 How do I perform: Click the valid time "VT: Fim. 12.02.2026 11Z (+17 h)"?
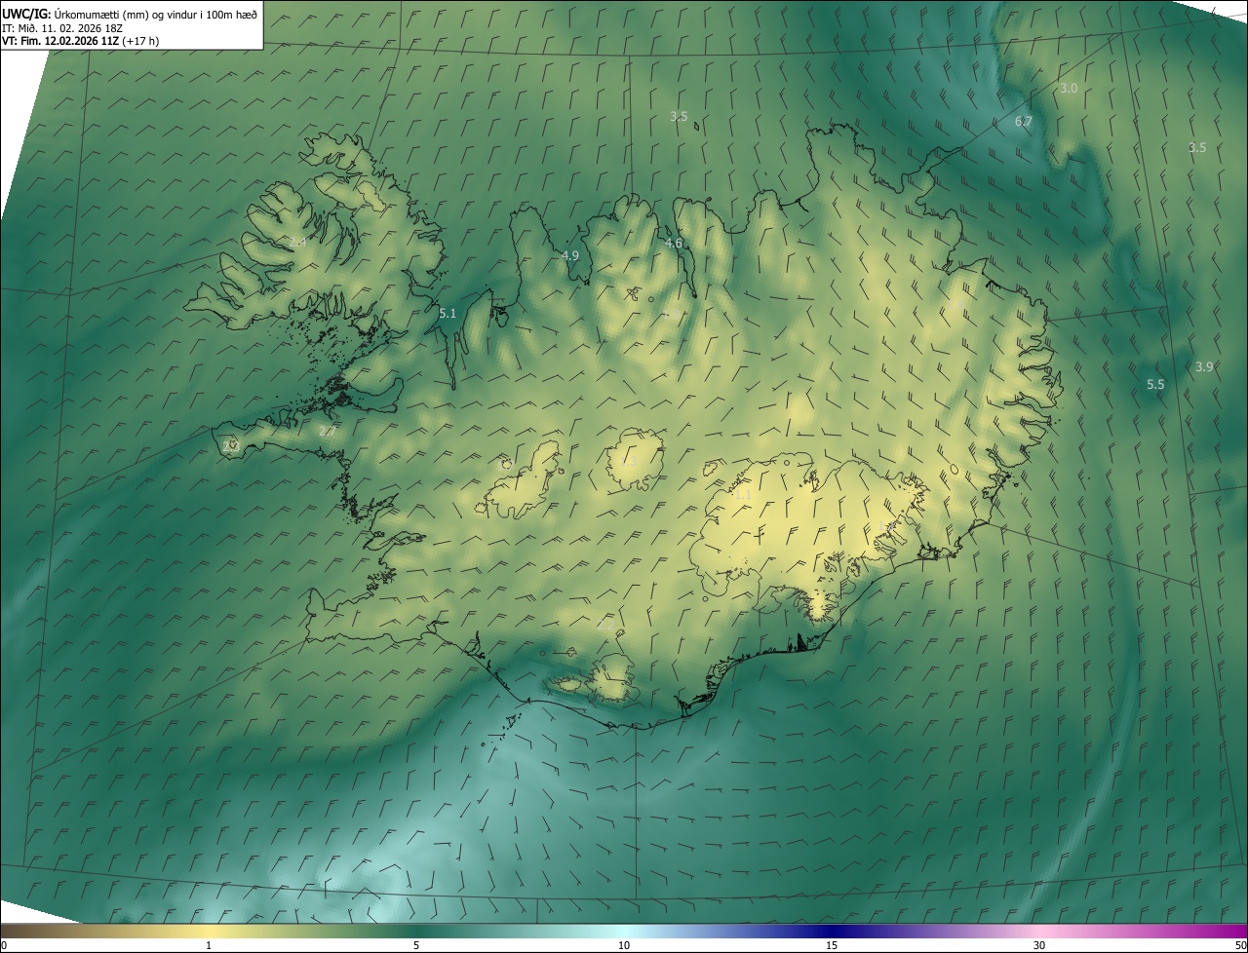(80, 41)
